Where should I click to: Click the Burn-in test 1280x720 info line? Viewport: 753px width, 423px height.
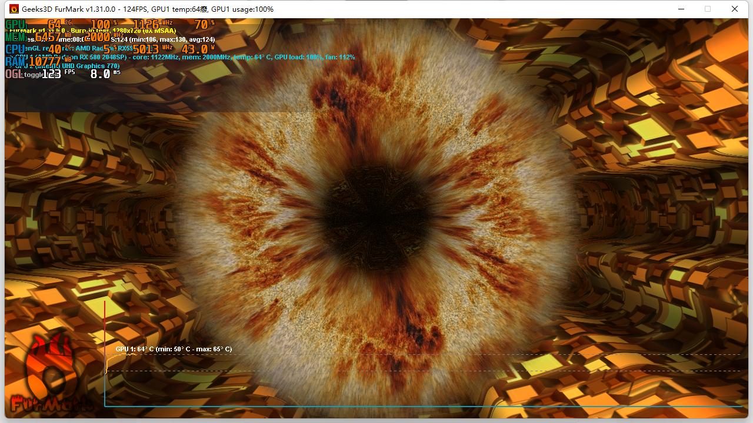point(93,31)
